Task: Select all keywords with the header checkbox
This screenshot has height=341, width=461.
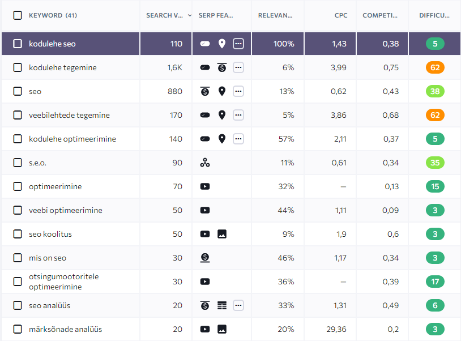Action: 18,15
